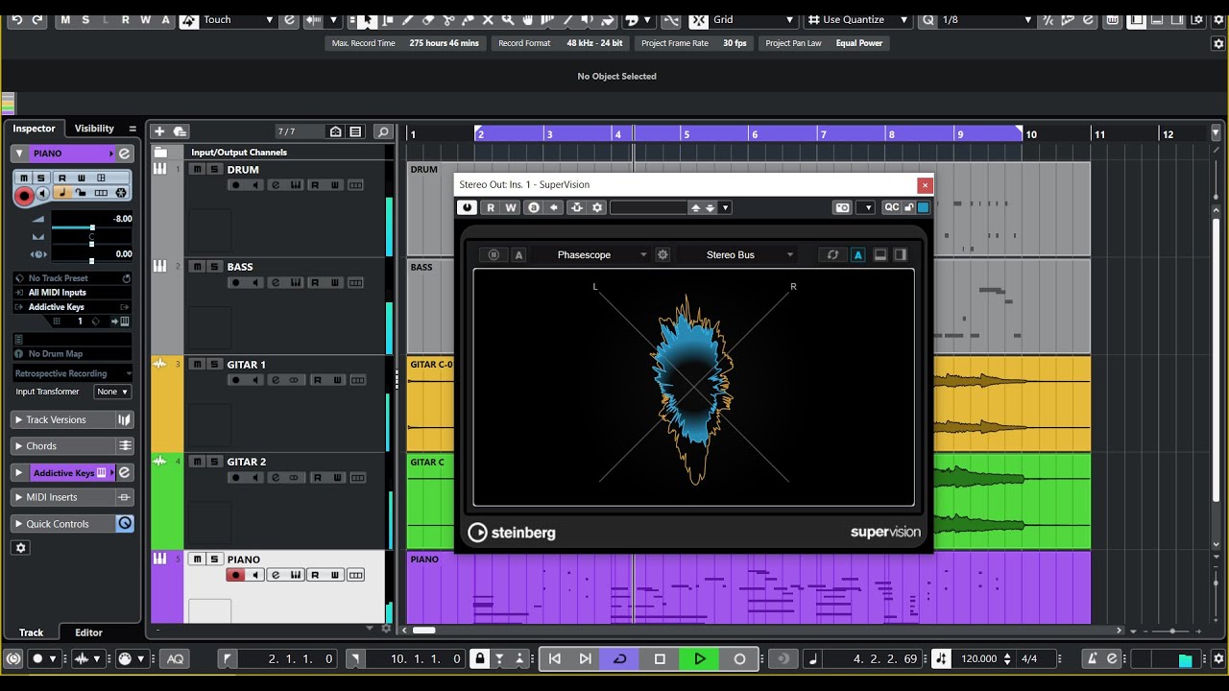Switch to the Editor tab
1229x691 pixels.
(x=89, y=632)
